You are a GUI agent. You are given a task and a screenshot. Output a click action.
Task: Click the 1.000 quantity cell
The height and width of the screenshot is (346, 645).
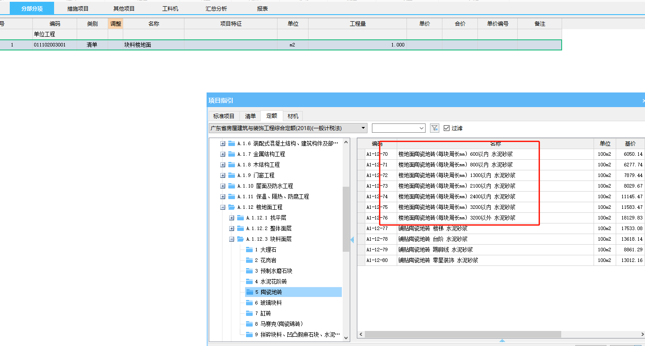[358, 45]
